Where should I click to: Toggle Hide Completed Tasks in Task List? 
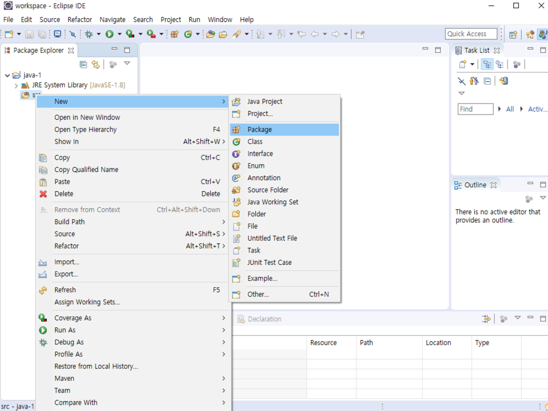(x=462, y=81)
